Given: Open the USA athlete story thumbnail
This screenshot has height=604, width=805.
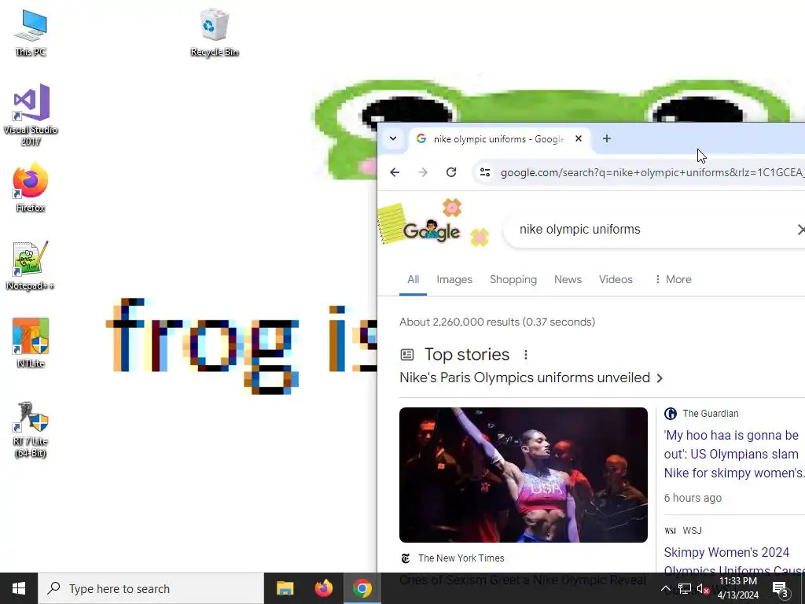Looking at the screenshot, I should click(523, 475).
